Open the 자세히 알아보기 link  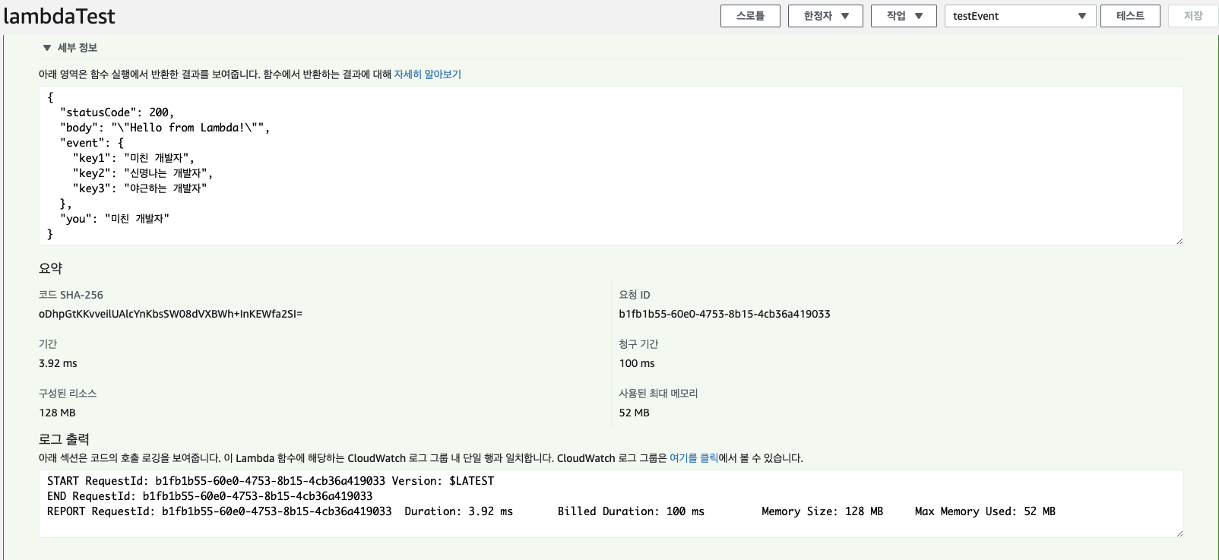coord(427,74)
